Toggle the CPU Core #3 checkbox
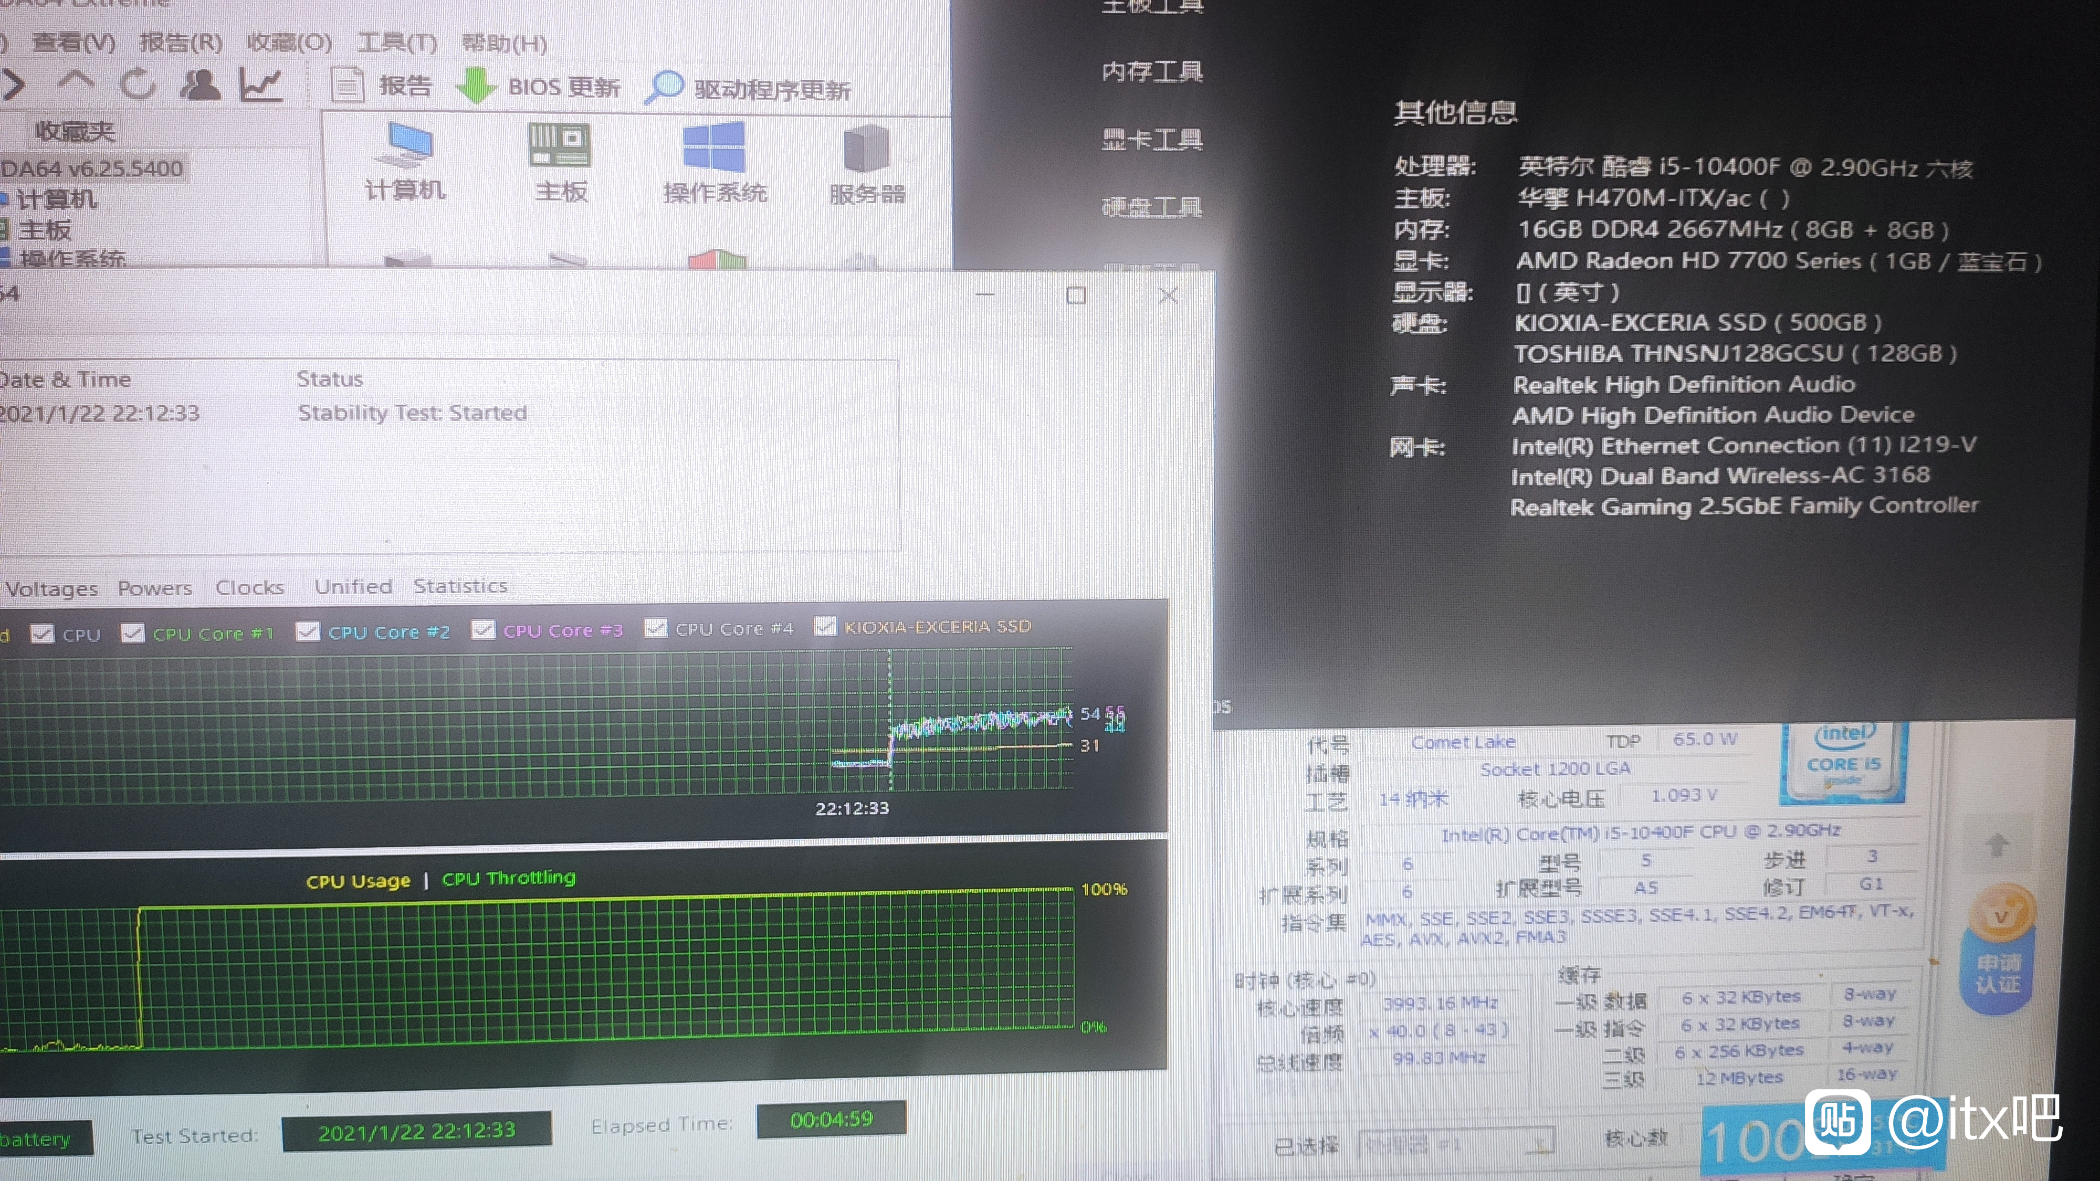 pos(482,630)
